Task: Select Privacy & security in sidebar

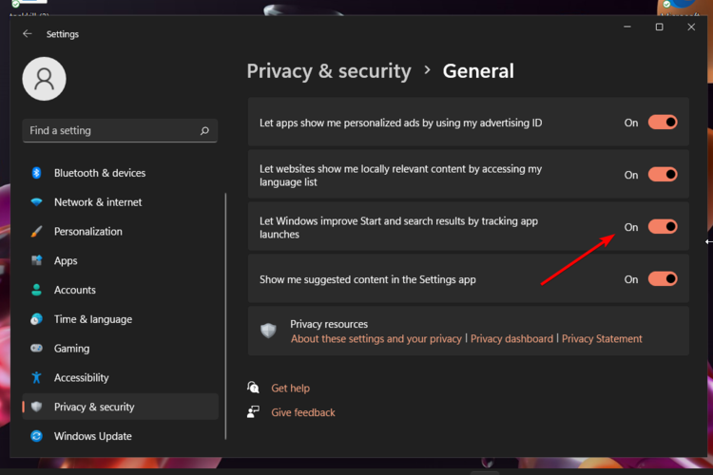Action: pos(121,407)
